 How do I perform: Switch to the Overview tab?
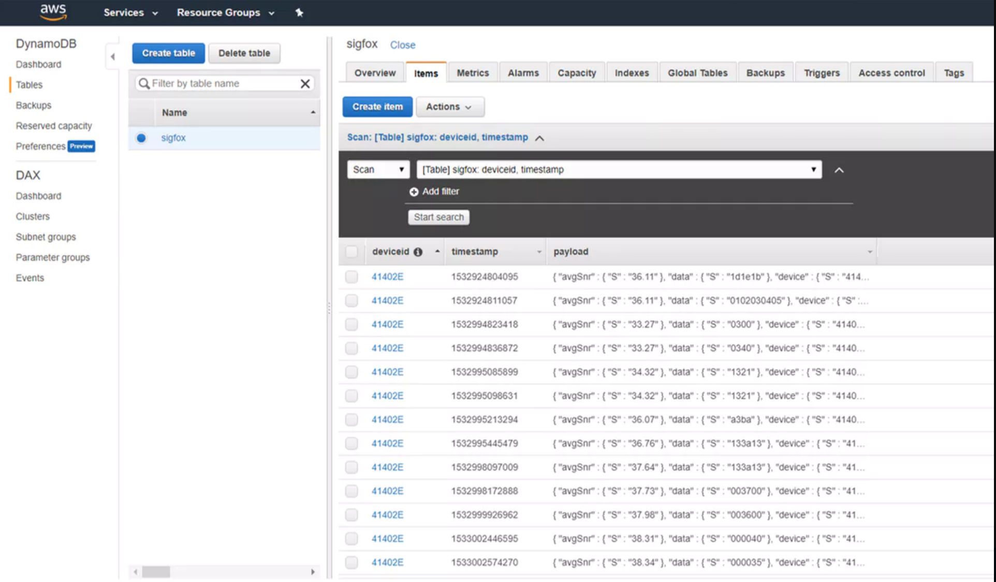click(375, 73)
